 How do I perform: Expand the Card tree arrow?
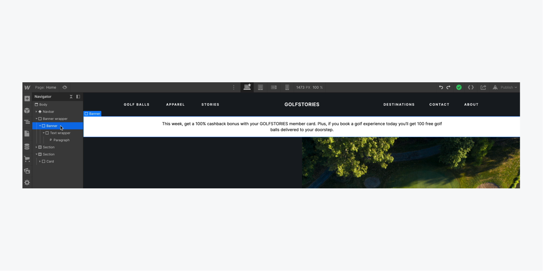tap(40, 161)
